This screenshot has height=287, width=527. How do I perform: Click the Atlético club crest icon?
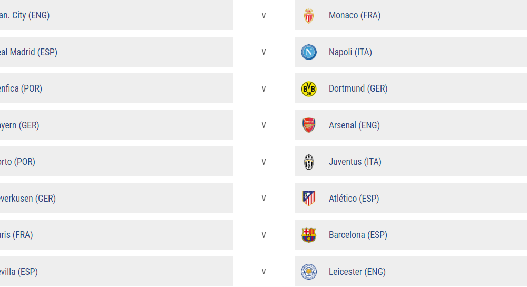309,199
